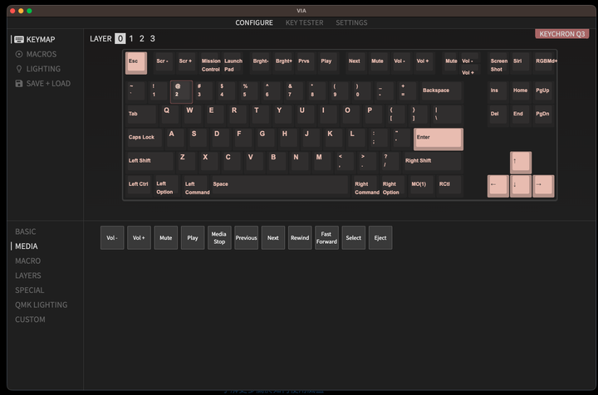Image resolution: width=598 pixels, height=395 pixels.
Task: Assign the Eject media keycode
Action: [380, 237]
